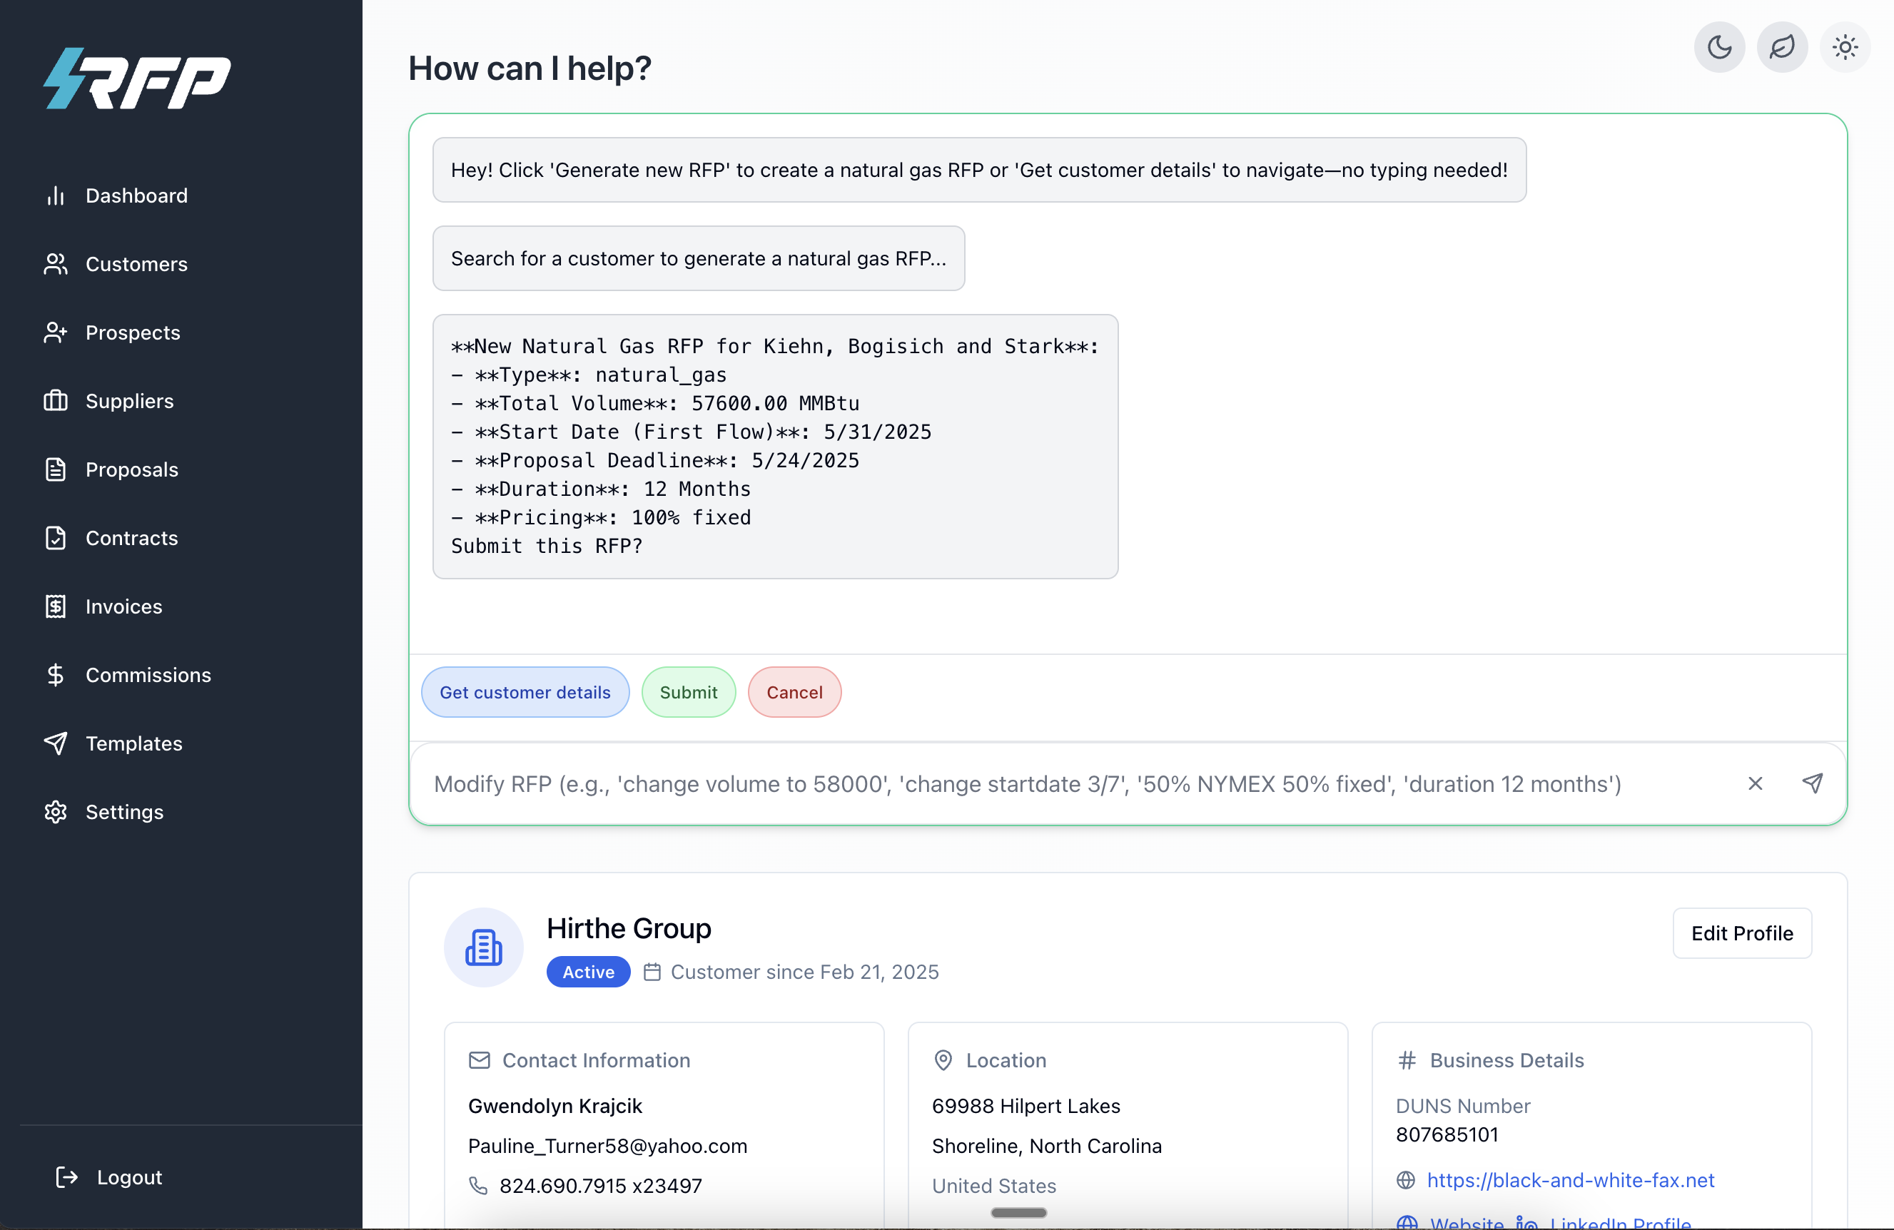Image resolution: width=1894 pixels, height=1230 pixels.
Task: Click email Pauline_Turner58@yahoo.com
Action: pos(607,1146)
